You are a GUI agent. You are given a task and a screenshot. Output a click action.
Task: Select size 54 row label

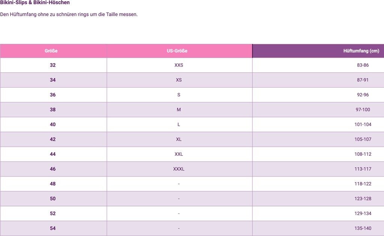[52, 228]
